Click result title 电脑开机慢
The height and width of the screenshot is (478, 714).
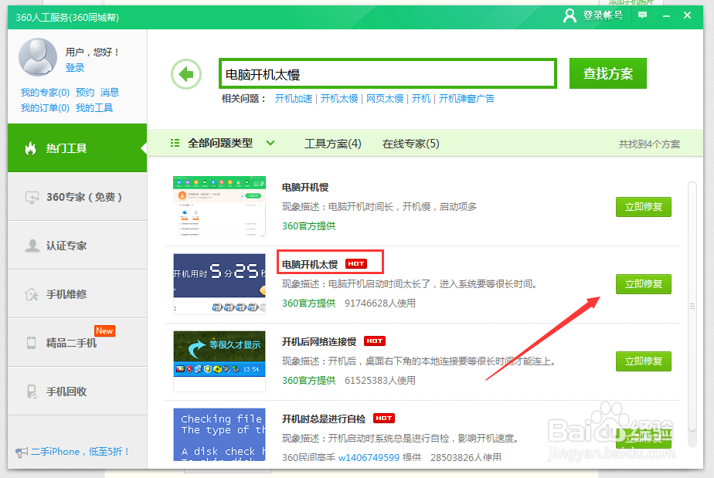[305, 187]
